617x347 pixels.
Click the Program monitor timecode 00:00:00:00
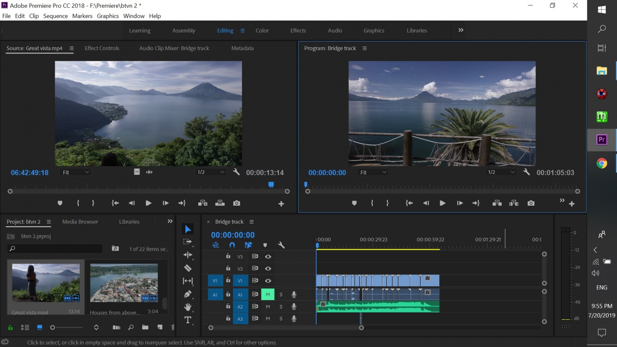click(327, 173)
